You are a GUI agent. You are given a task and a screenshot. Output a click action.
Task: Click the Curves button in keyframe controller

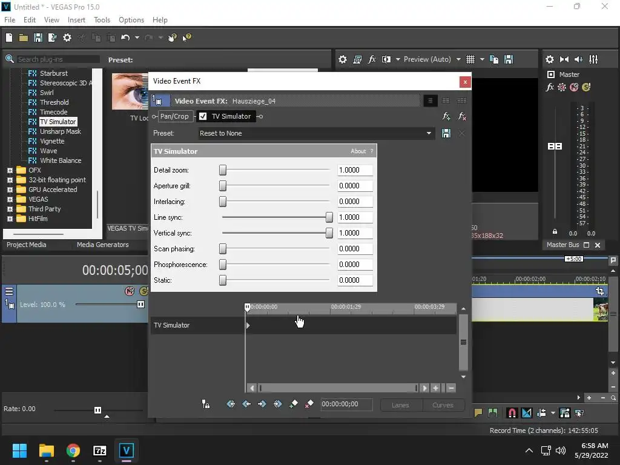(443, 405)
